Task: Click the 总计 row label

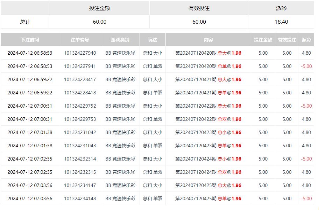Action: pos(25,22)
